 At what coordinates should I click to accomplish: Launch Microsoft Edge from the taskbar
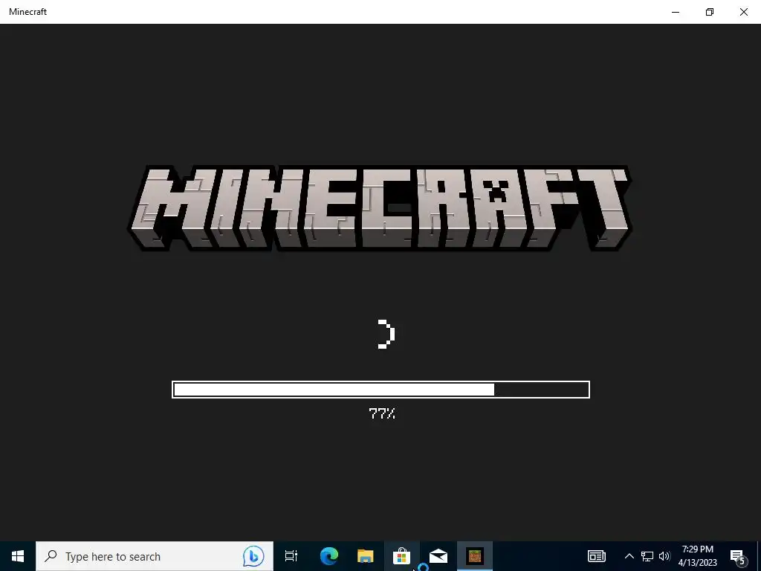[328, 556]
